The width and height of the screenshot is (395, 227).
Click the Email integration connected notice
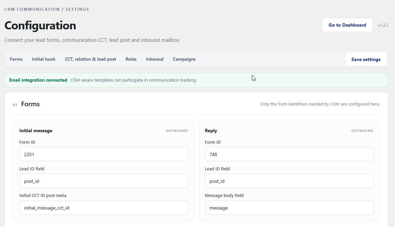[196, 80]
